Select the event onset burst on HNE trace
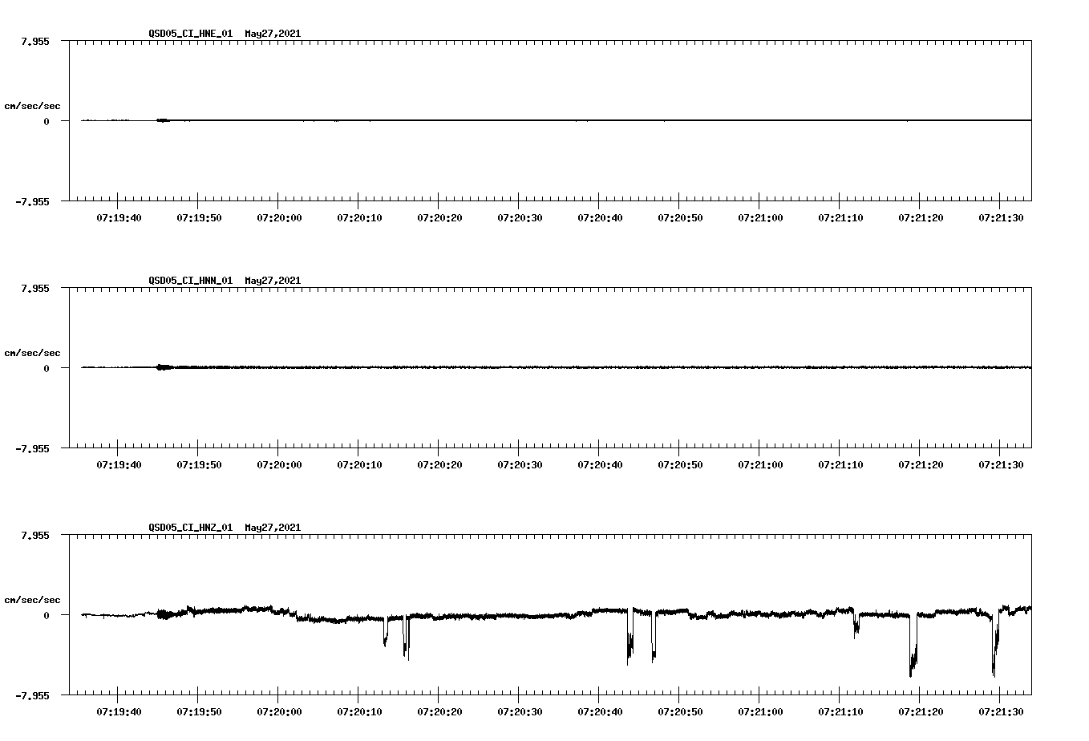 tap(163, 120)
